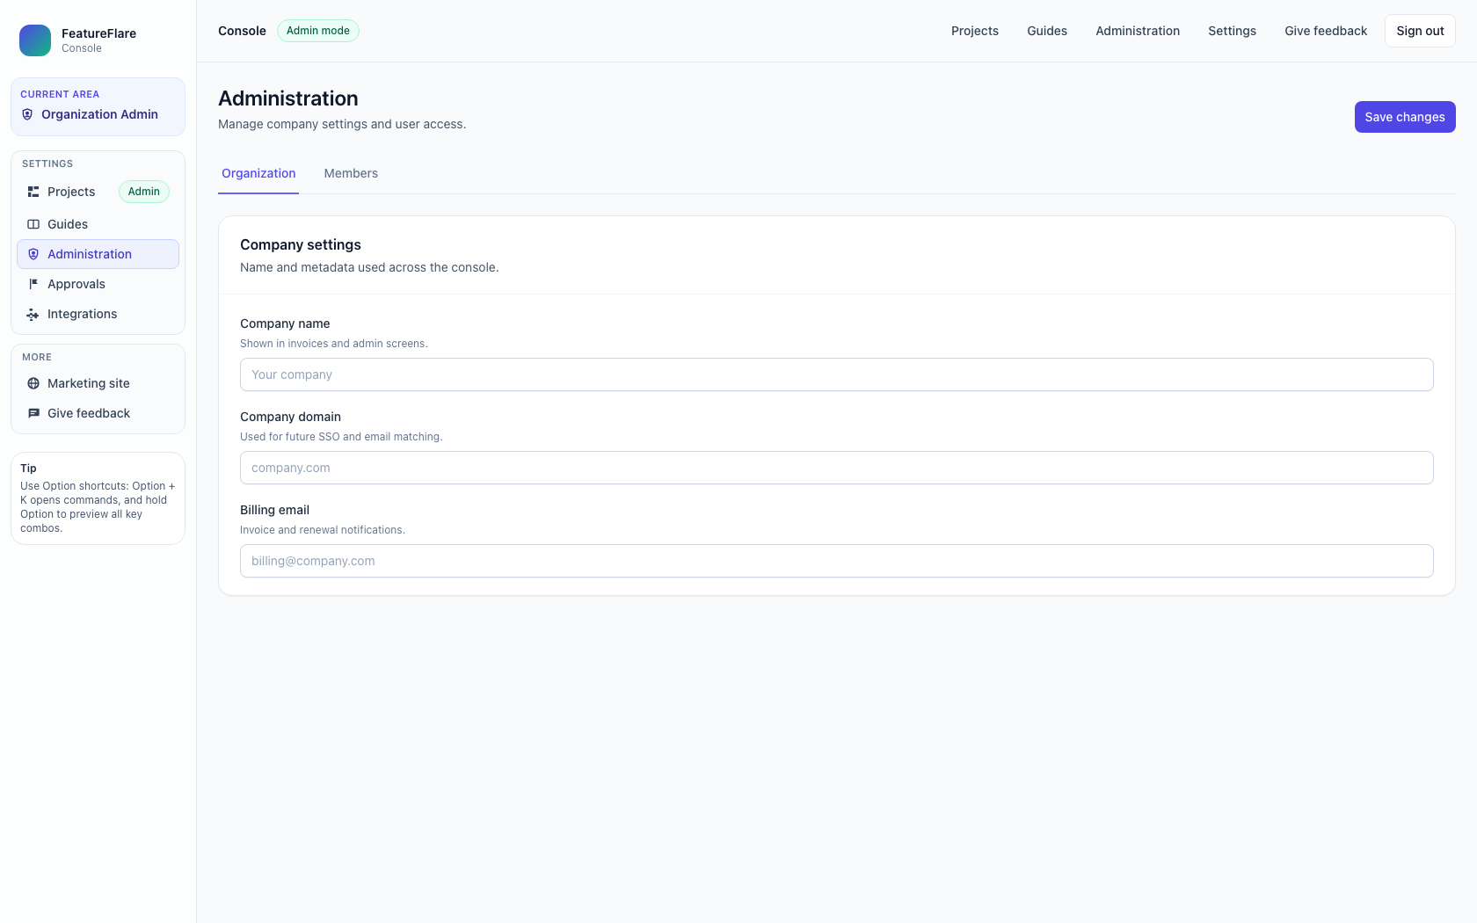The image size is (1477, 923).
Task: Click the Administration shield icon in sidebar
Action: click(x=33, y=254)
